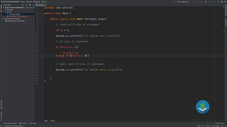This screenshot has width=227, height=127.
Task: Toggle the Project tool window side tab
Action: click(x=1, y=8)
